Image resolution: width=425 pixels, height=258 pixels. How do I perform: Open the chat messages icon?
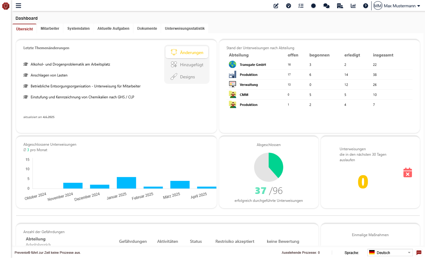point(326,6)
